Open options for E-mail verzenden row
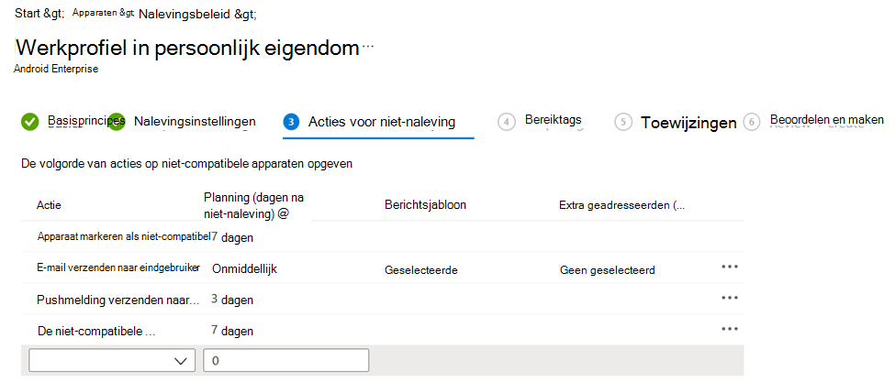The height and width of the screenshot is (382, 895). 730,267
